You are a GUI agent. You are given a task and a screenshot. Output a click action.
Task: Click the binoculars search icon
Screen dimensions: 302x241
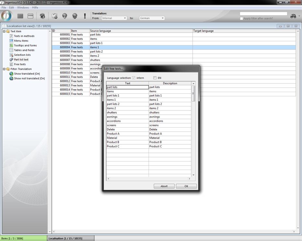293,16
